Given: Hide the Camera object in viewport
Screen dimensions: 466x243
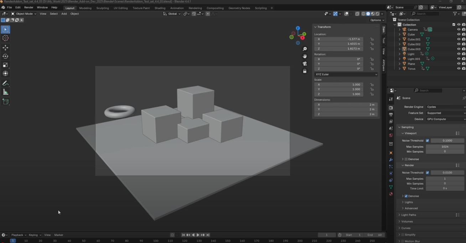Looking at the screenshot, I should pos(459,30).
